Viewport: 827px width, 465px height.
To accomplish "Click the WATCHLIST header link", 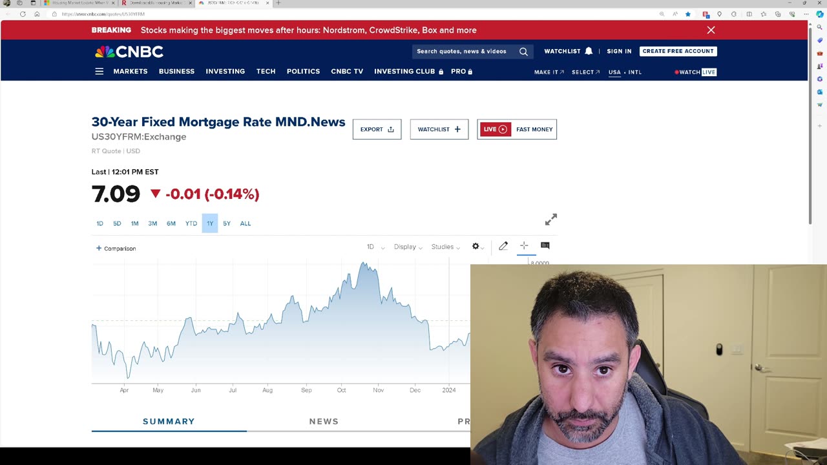I will [562, 51].
